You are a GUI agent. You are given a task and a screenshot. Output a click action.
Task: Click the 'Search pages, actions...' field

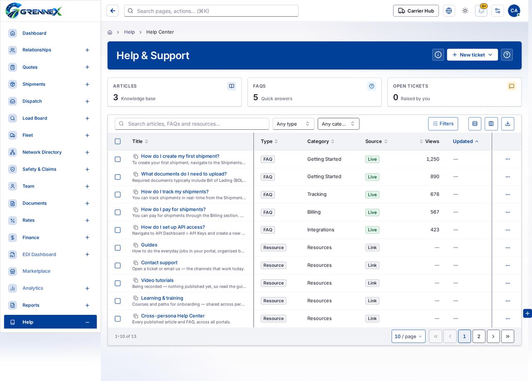tap(211, 11)
